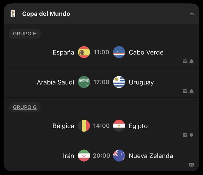Click the Saudi Arabia flag icon
This screenshot has width=203, height=175.
click(84, 82)
